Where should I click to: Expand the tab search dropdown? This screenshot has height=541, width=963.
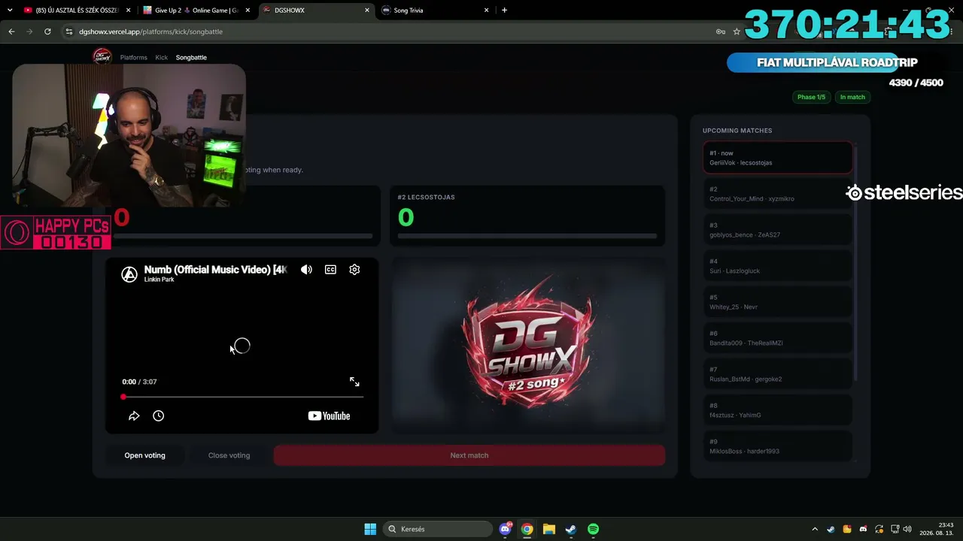coord(10,11)
